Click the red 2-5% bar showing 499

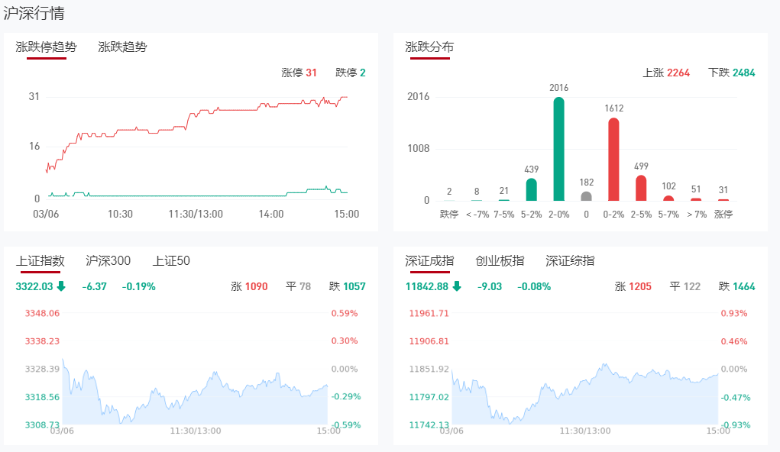click(641, 188)
